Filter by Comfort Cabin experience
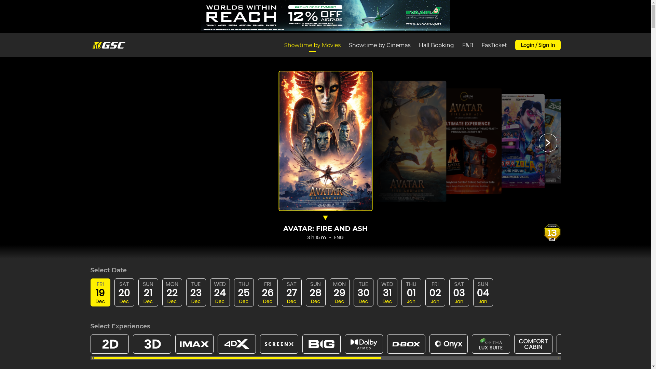Image resolution: width=656 pixels, height=369 pixels. click(x=533, y=344)
